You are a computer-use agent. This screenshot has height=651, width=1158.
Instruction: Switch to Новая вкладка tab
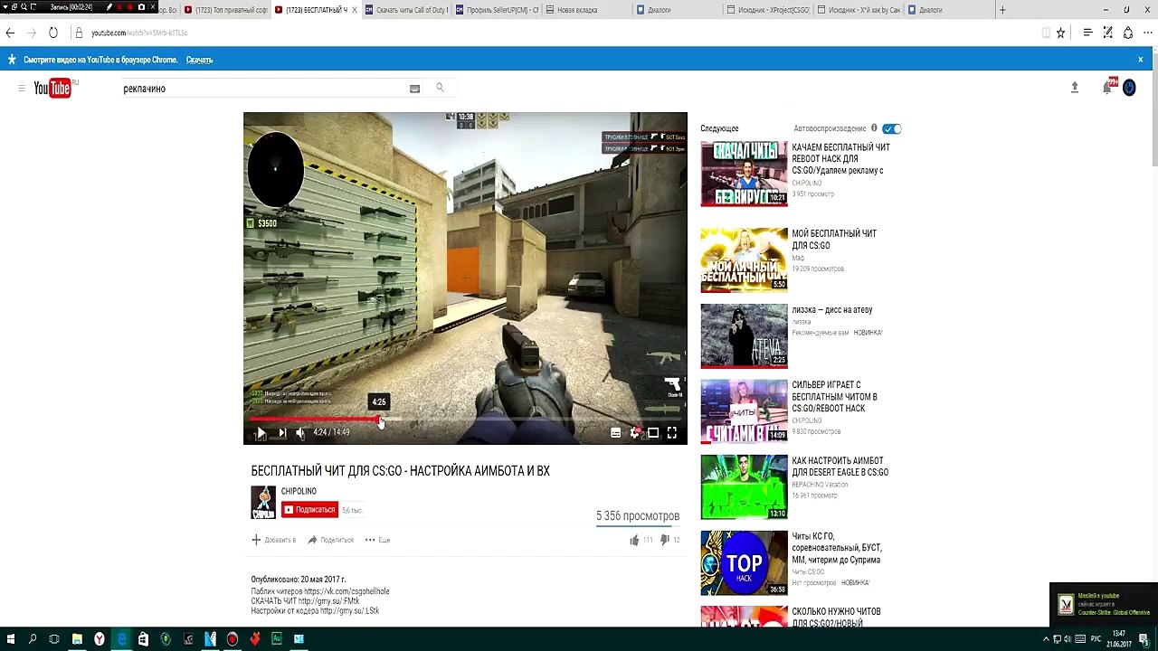pos(586,10)
